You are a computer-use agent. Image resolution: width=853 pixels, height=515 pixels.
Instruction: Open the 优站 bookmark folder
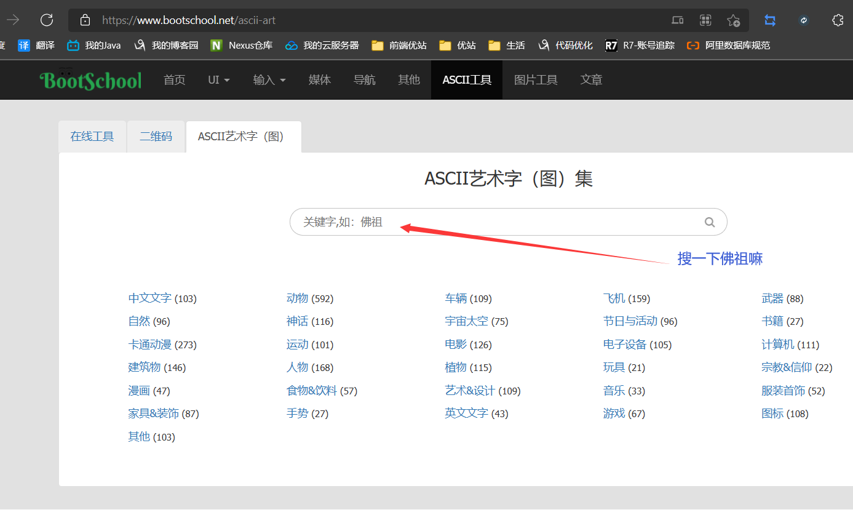tap(457, 46)
